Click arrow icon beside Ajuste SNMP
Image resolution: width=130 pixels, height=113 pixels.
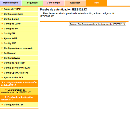[x=2, y=38]
